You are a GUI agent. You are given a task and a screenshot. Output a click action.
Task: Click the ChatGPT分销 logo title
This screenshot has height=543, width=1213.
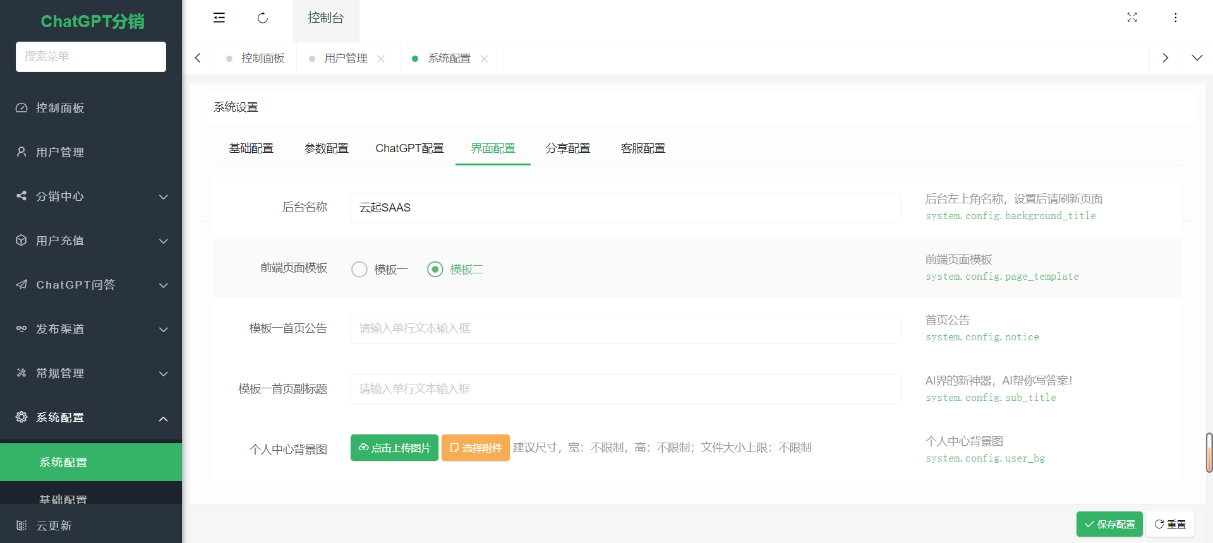point(92,21)
